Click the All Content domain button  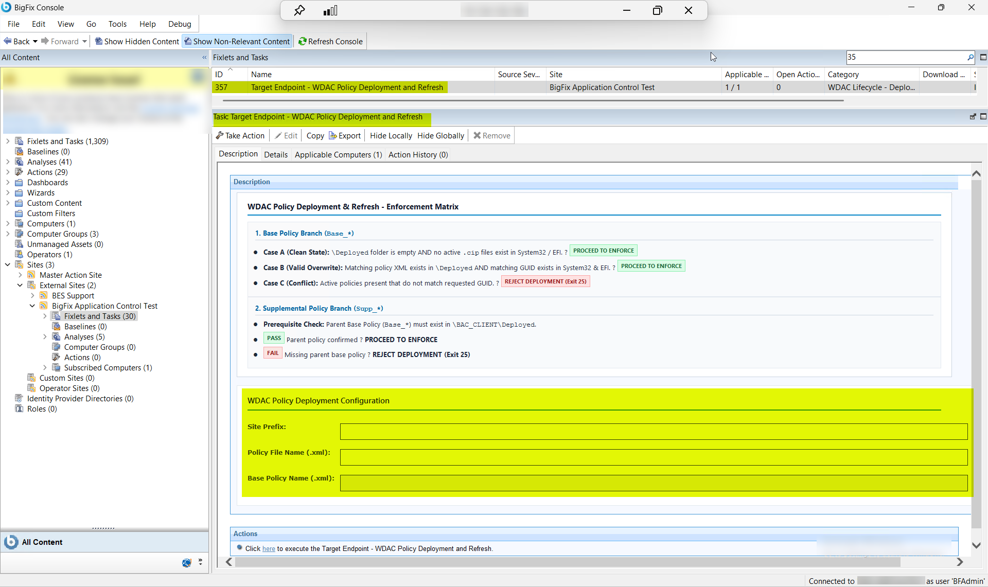pos(104,542)
